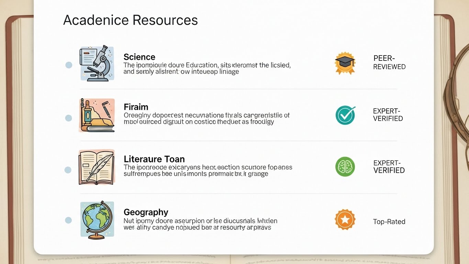Click the Firaim lab tools icon
The image size is (469, 264).
tap(97, 115)
